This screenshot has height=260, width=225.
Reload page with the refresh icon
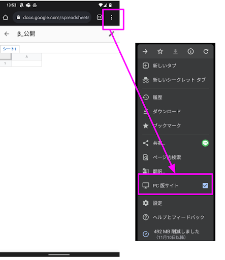tap(206, 51)
